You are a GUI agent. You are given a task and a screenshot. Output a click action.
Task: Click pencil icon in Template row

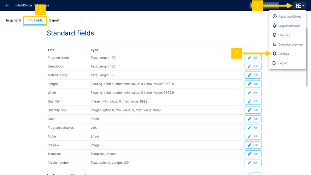pyautogui.click(x=250, y=154)
